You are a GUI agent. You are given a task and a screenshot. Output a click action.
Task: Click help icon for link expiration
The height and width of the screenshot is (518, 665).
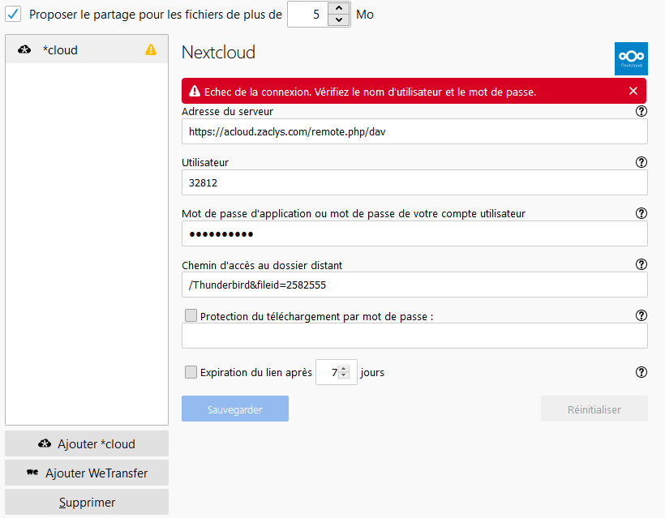(x=641, y=372)
